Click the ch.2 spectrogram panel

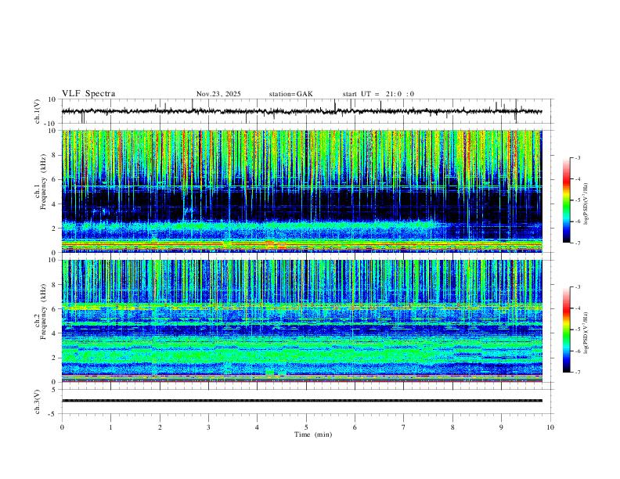pos(301,321)
